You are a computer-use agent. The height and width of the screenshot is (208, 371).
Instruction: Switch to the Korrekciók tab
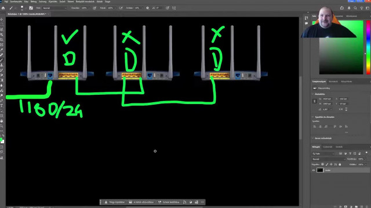333,81
